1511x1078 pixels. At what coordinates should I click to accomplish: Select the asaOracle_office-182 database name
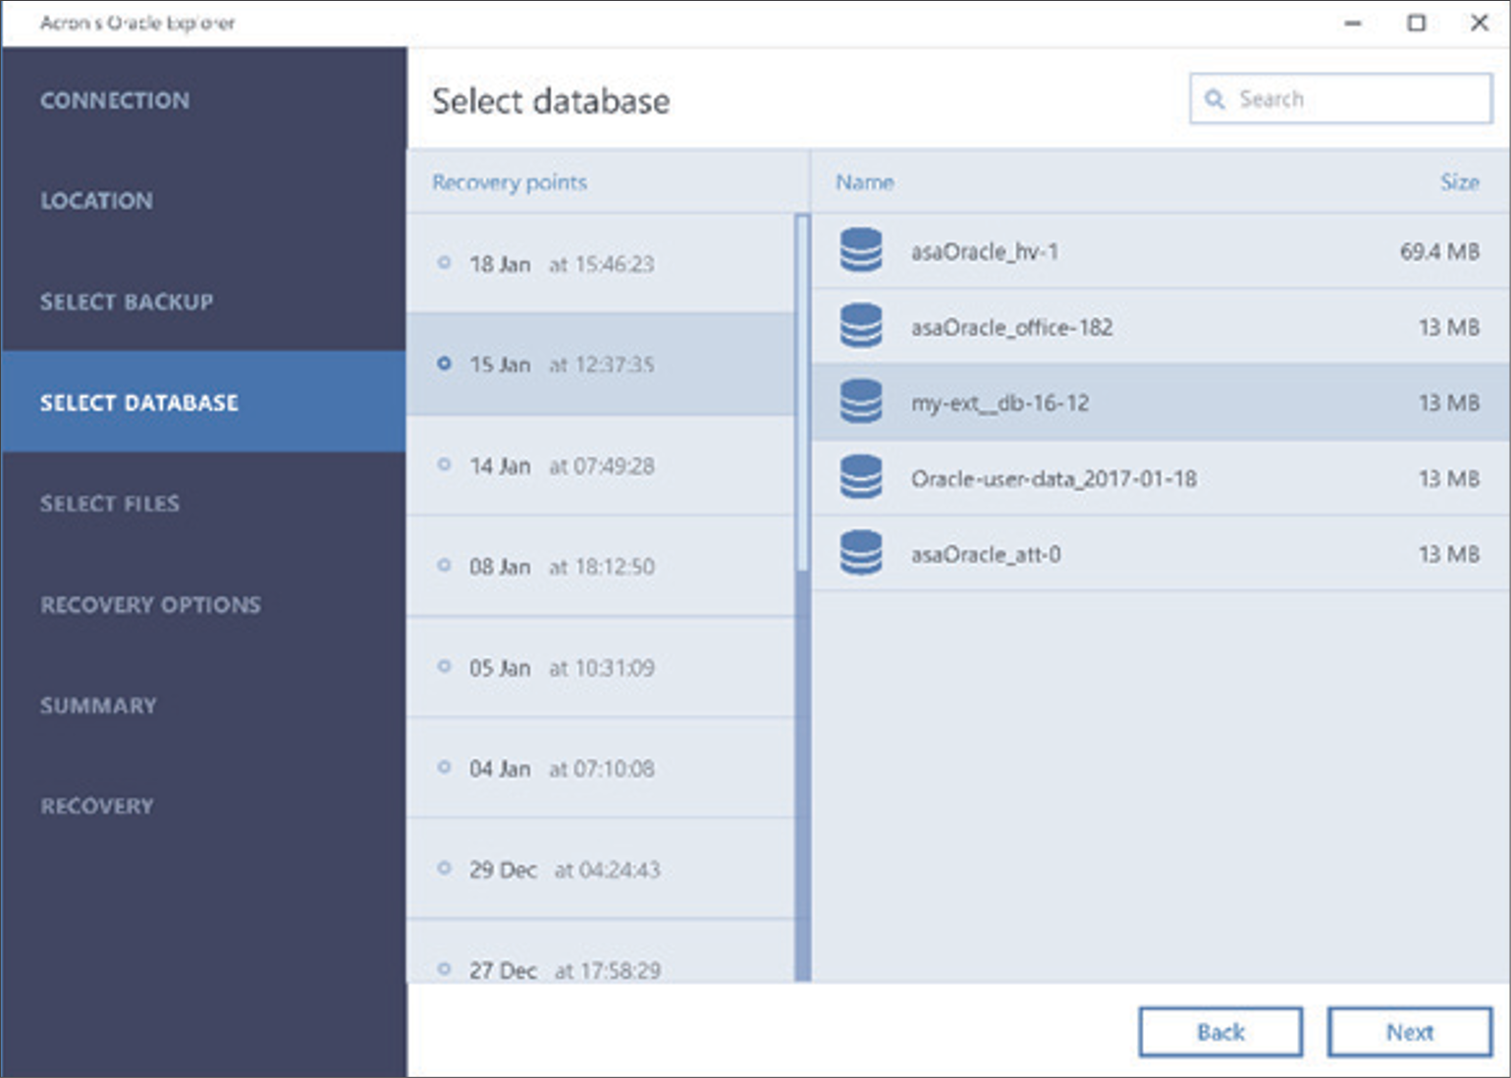1012,327
